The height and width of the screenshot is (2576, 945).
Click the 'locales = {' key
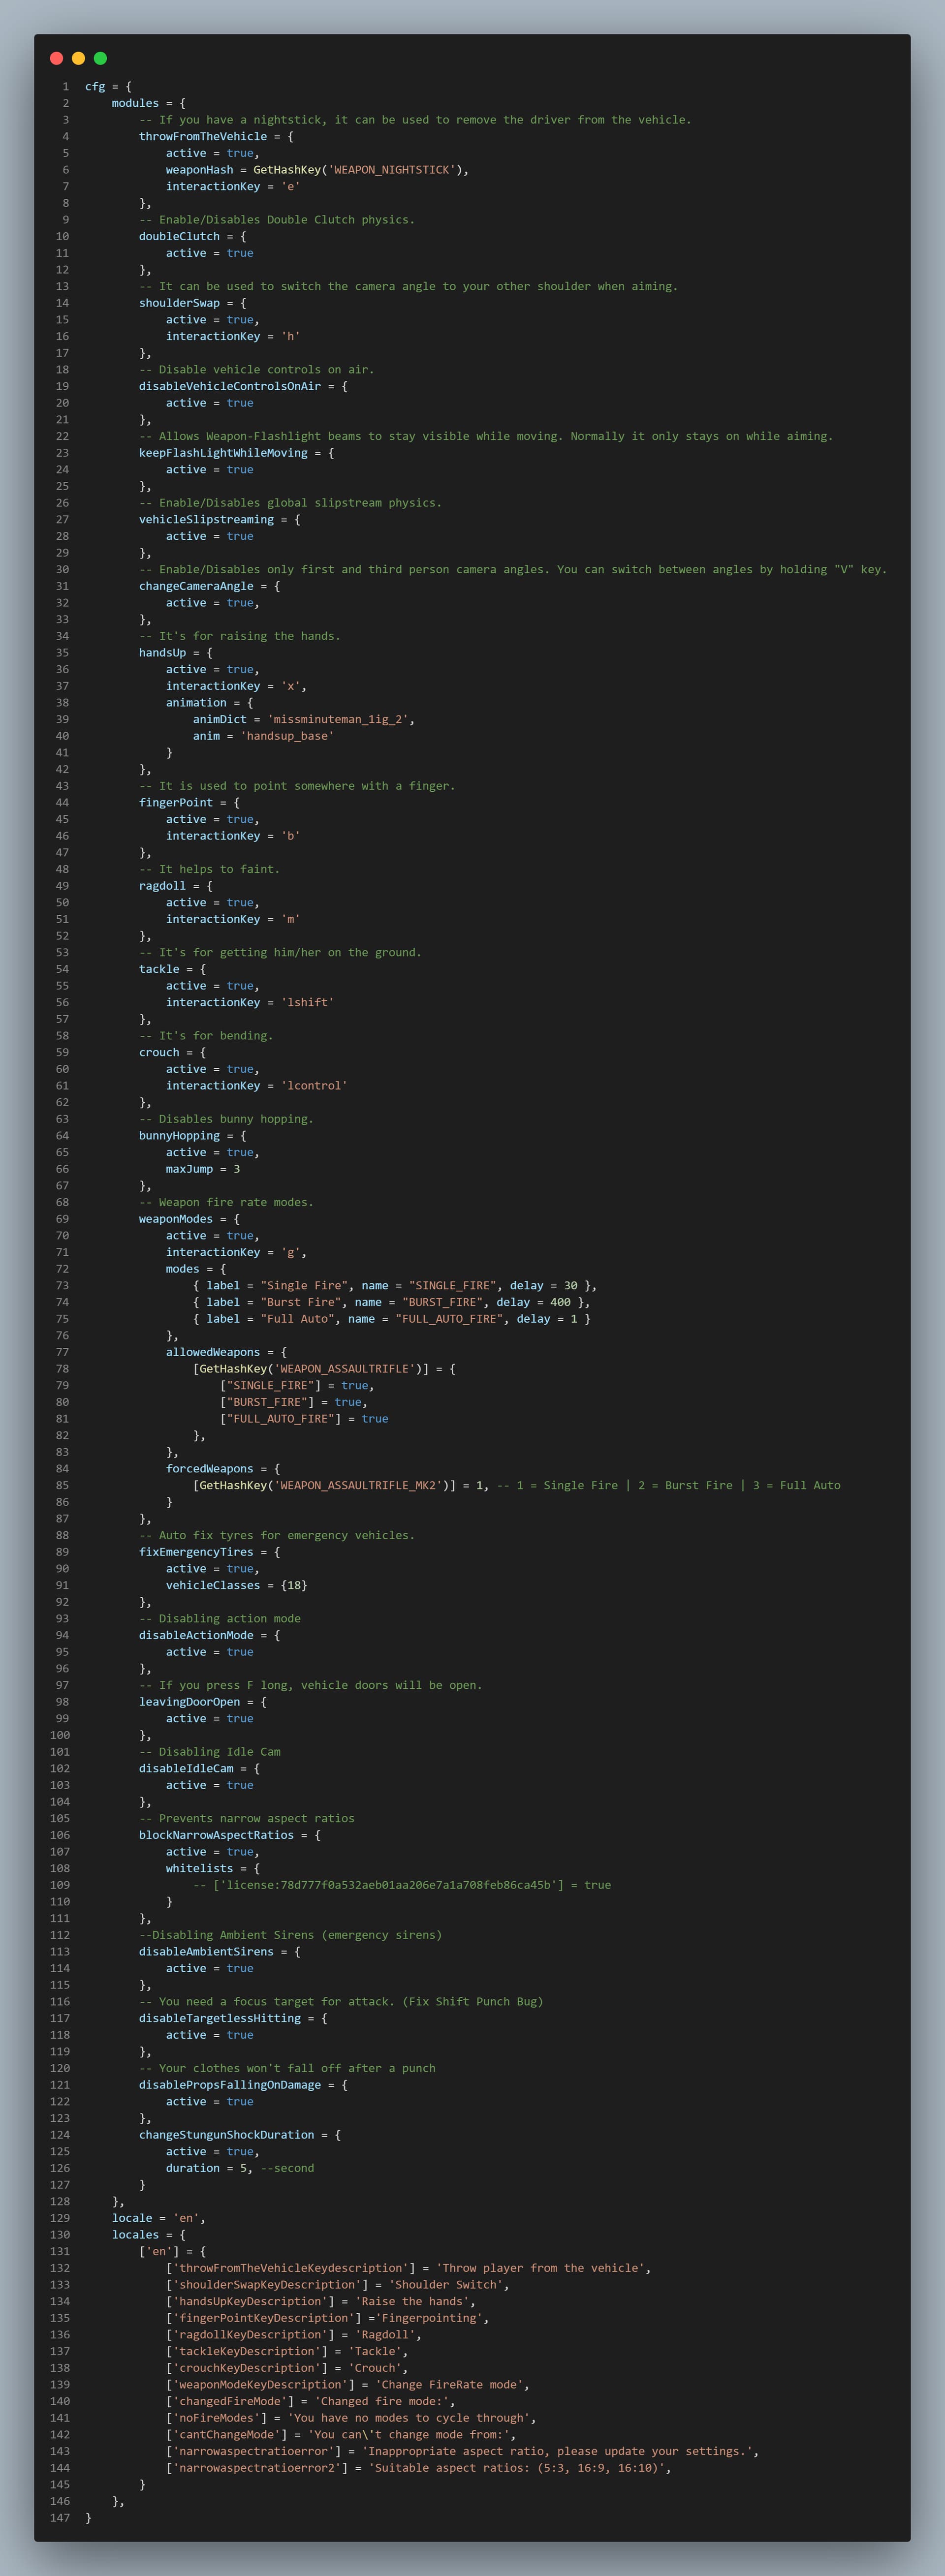click(149, 2235)
